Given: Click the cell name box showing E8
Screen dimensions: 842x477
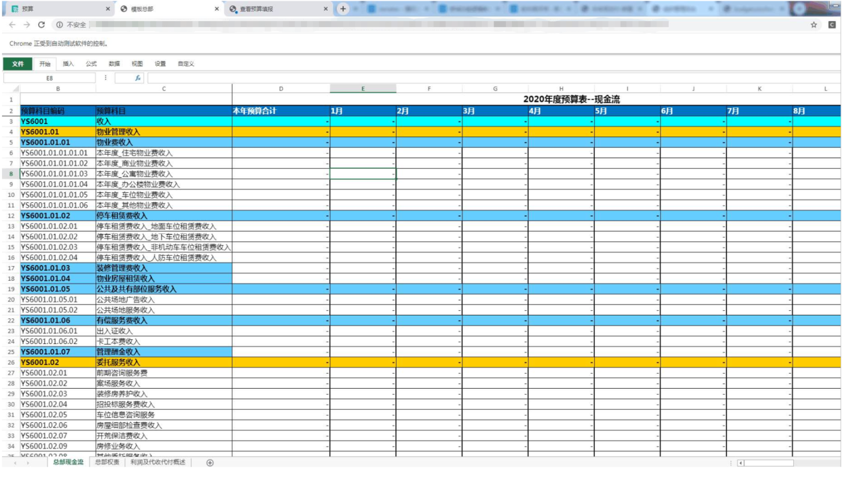Looking at the screenshot, I should click(50, 78).
